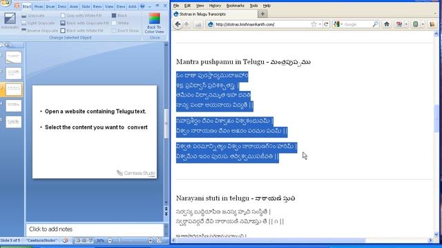The width and height of the screenshot is (442, 248).
Task: Set the selected object to Black
Action: coord(119,16)
